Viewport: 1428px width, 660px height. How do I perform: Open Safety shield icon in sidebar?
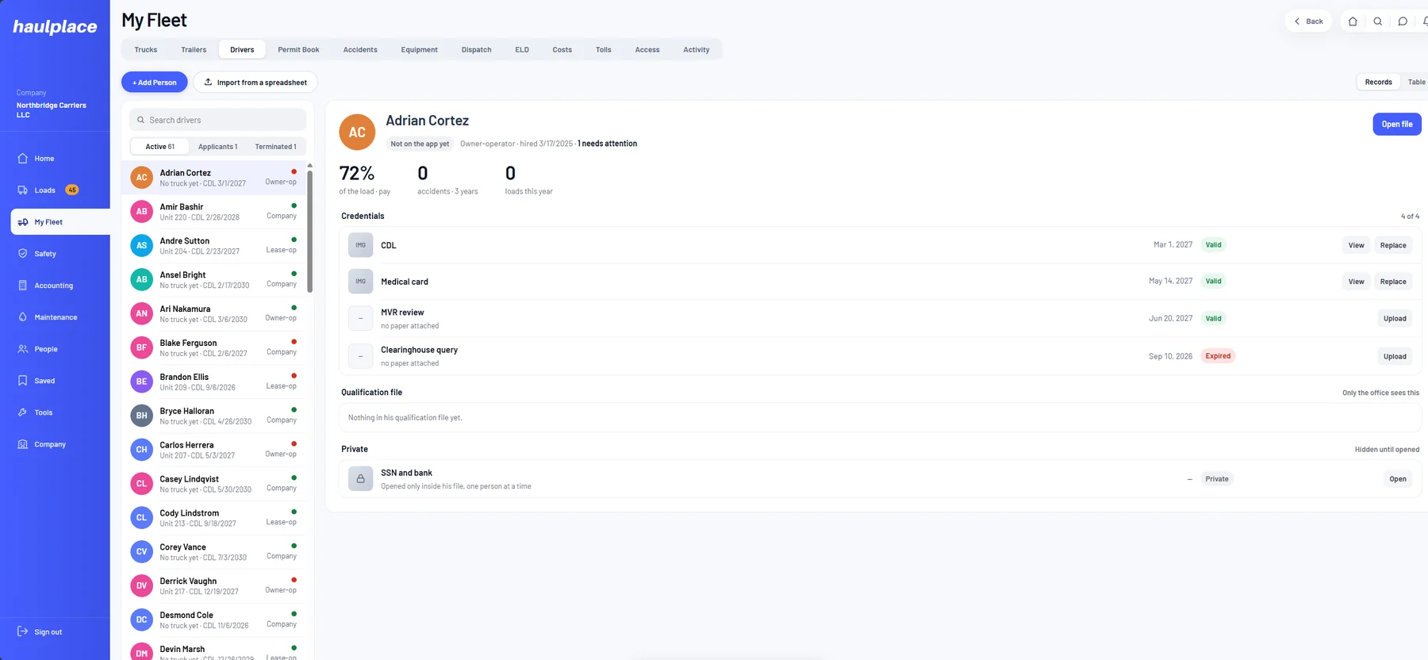click(x=23, y=254)
